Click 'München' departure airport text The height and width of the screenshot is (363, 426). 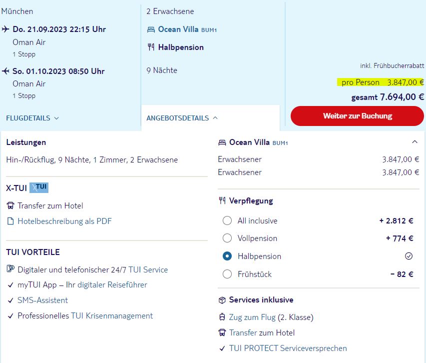click(17, 11)
